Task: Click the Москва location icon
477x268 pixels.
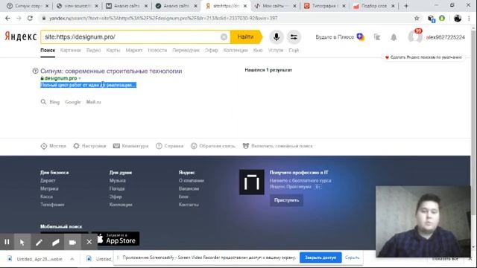Action: click(44, 146)
